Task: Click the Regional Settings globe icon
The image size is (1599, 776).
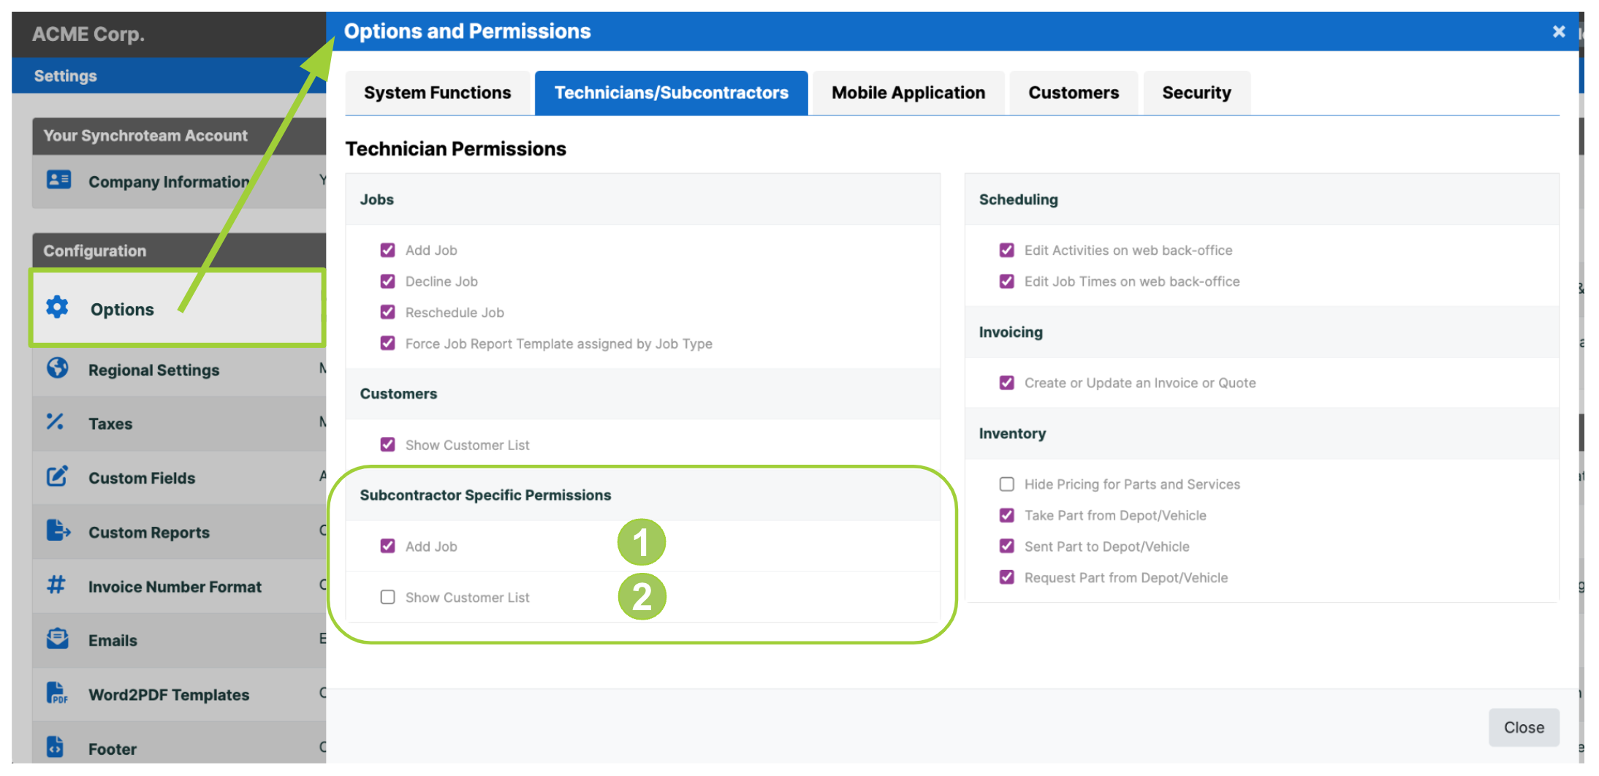Action: coord(58,368)
